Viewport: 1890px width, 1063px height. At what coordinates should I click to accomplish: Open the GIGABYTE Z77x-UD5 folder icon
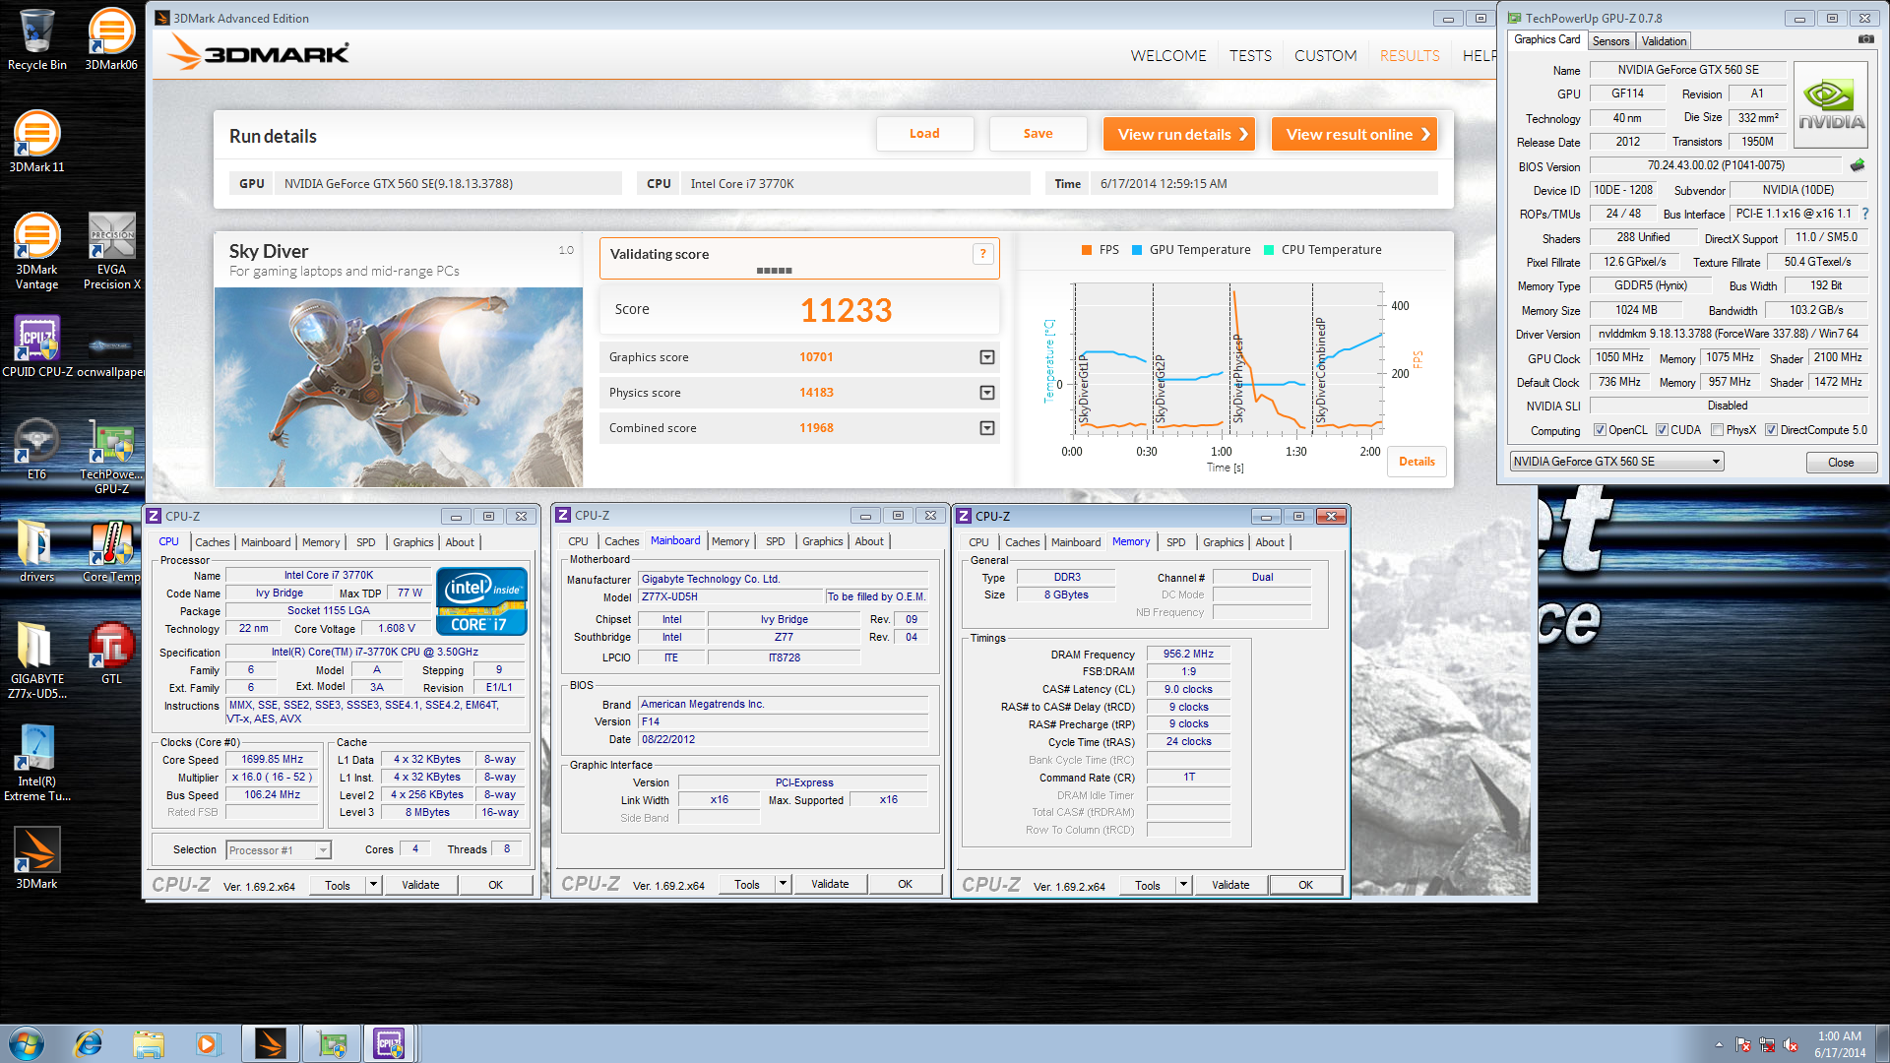[37, 660]
